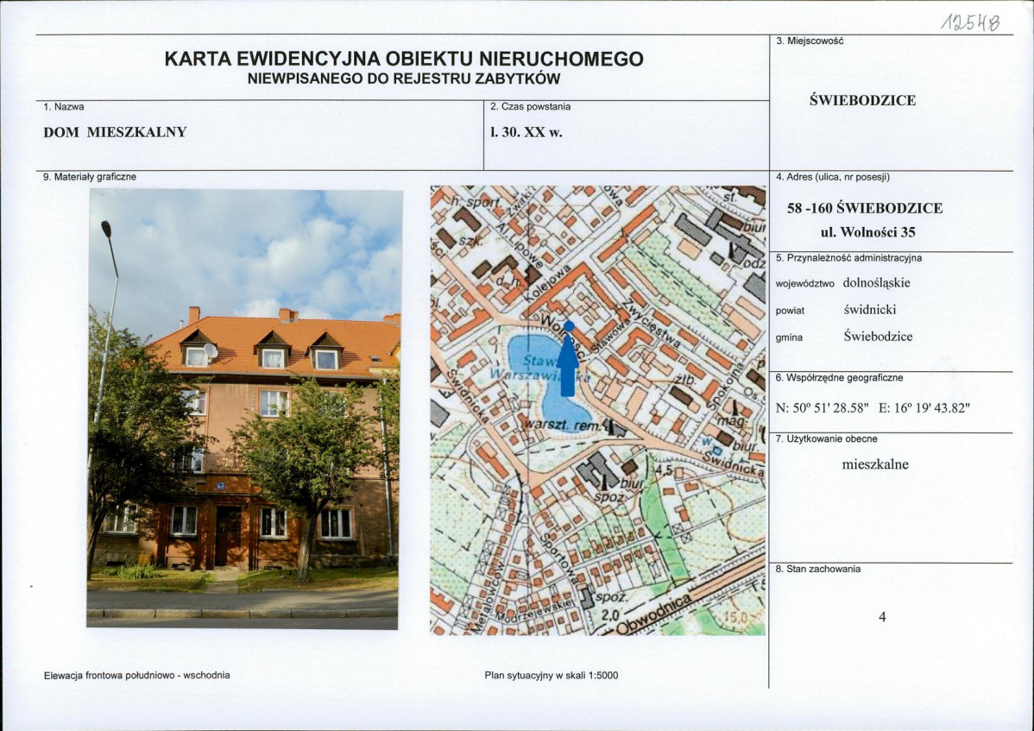Select the value 'świdnicki'
Screen dimensions: 1034x731
pyautogui.click(x=870, y=310)
